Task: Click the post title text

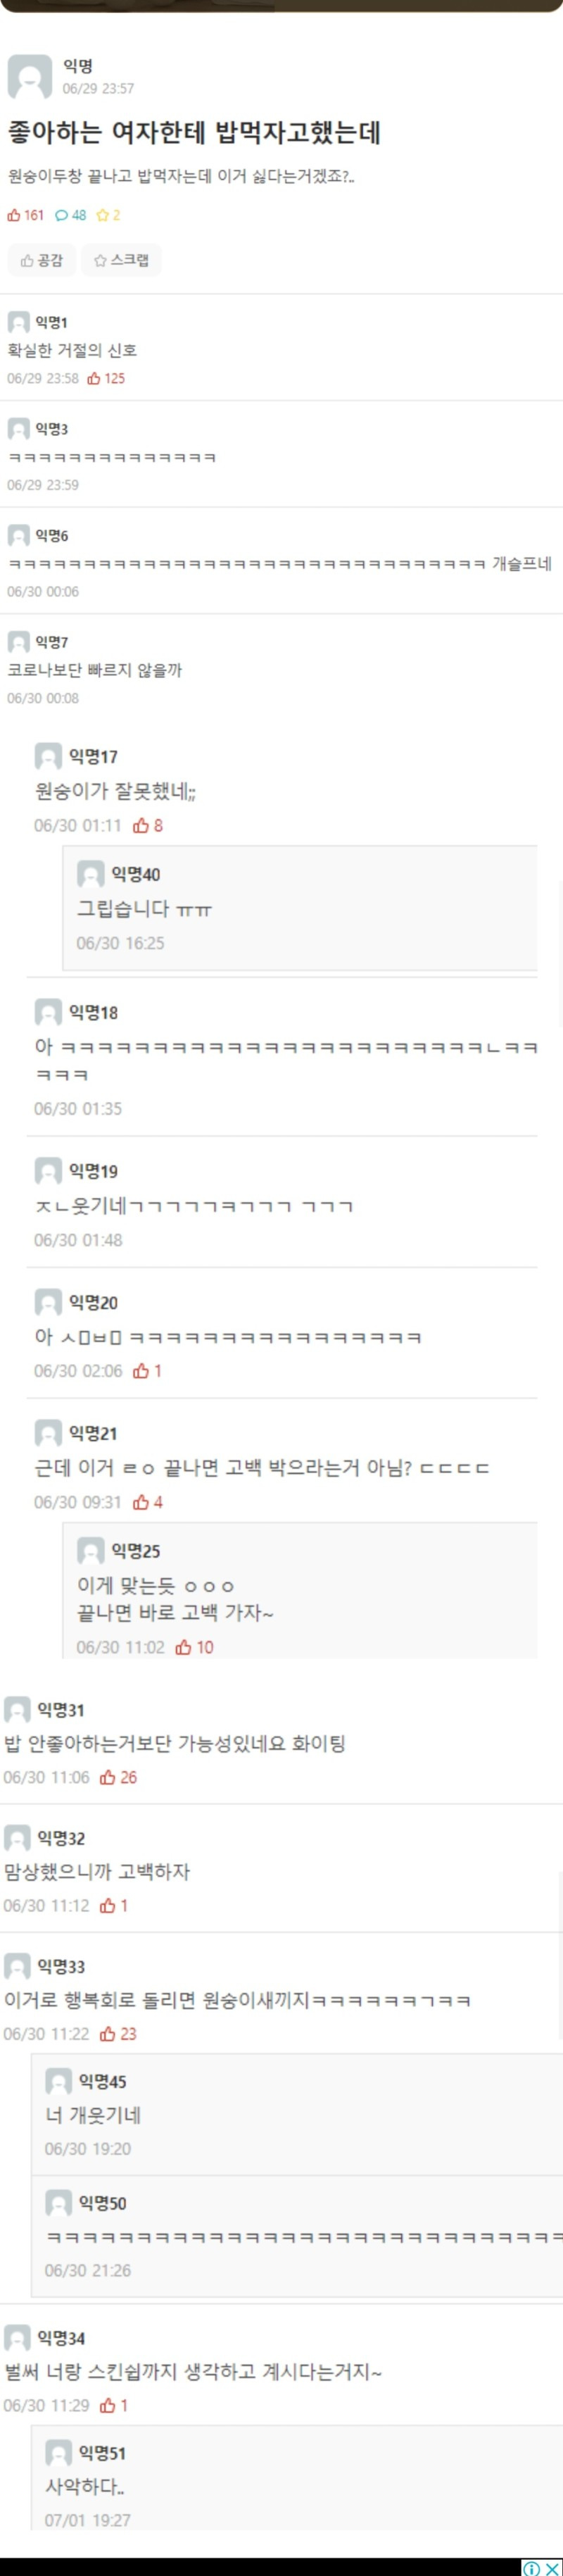Action: tap(194, 133)
